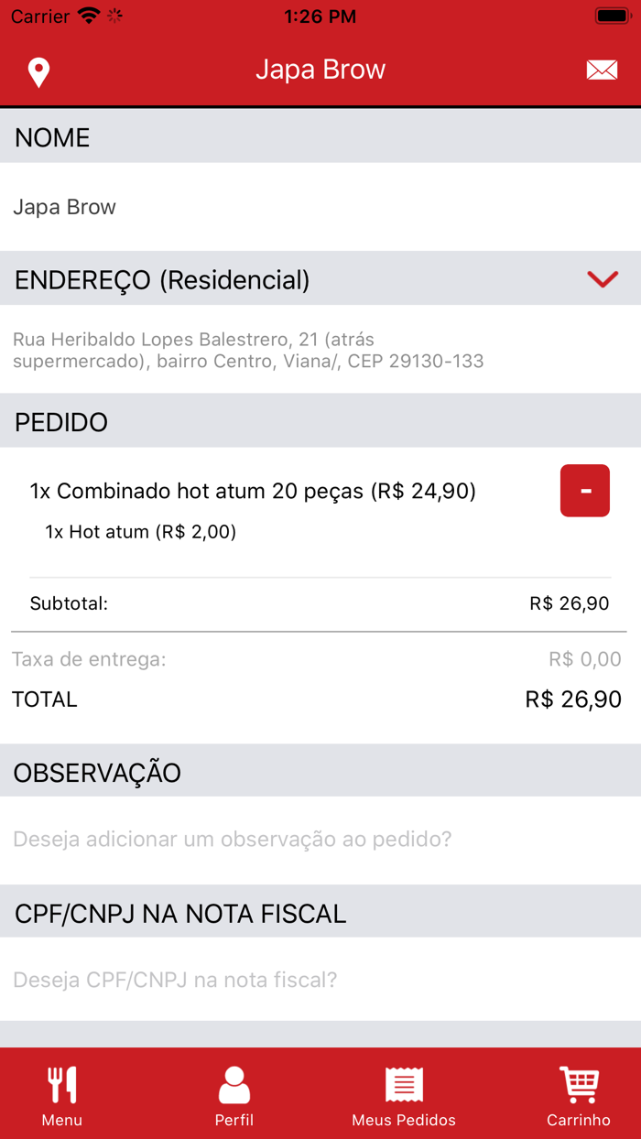The image size is (641, 1139).
Task: Open the location pin icon
Action: (38, 68)
